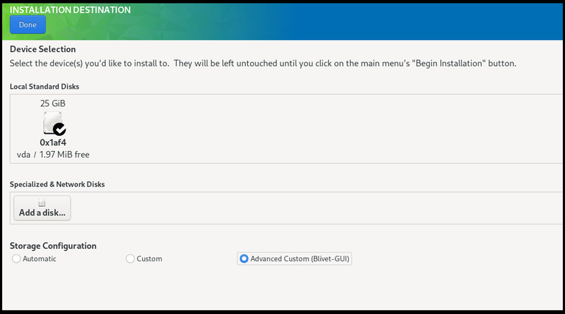Click the Custom option label text

click(x=149, y=259)
